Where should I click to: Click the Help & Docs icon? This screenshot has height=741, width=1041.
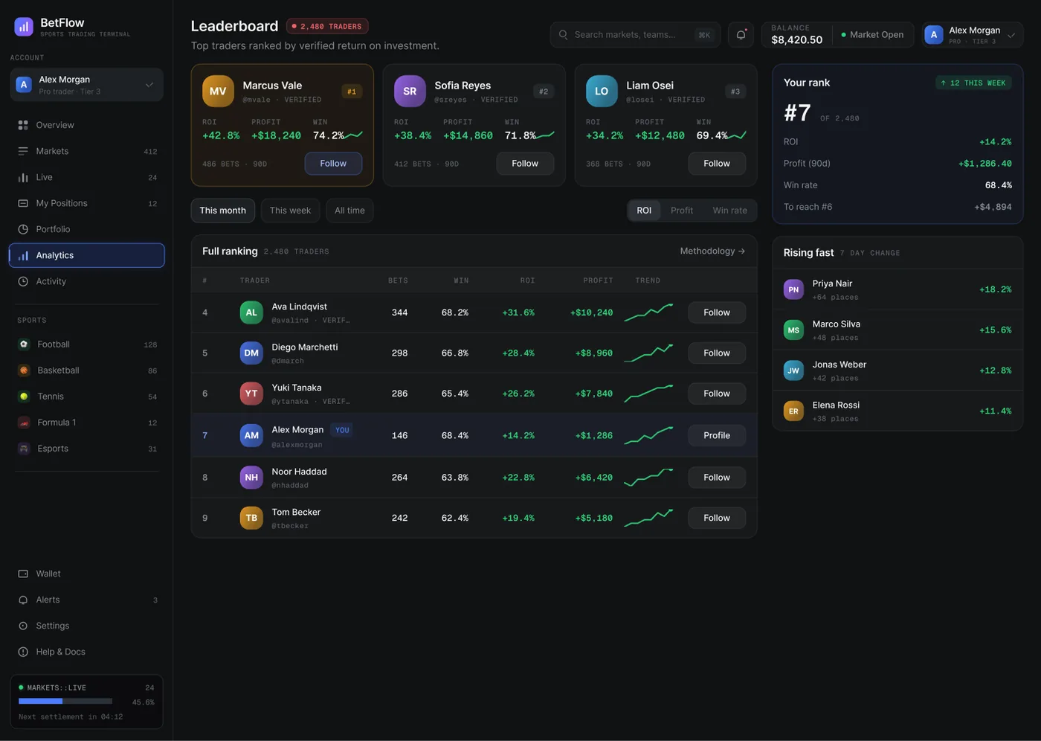pyautogui.click(x=23, y=652)
